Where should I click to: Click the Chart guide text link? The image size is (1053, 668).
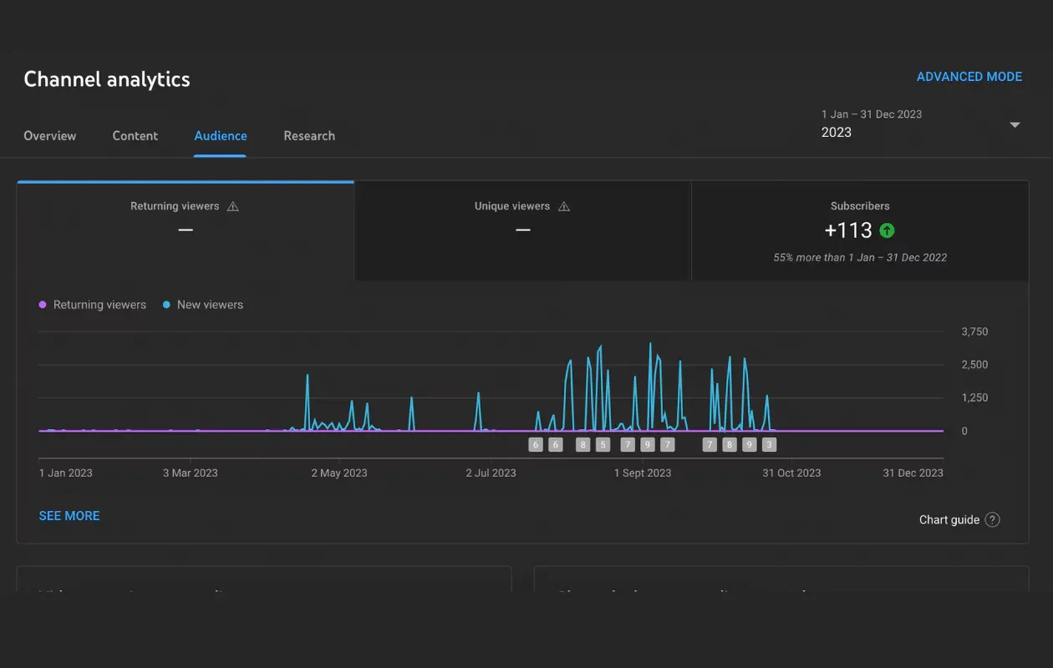pyautogui.click(x=949, y=519)
